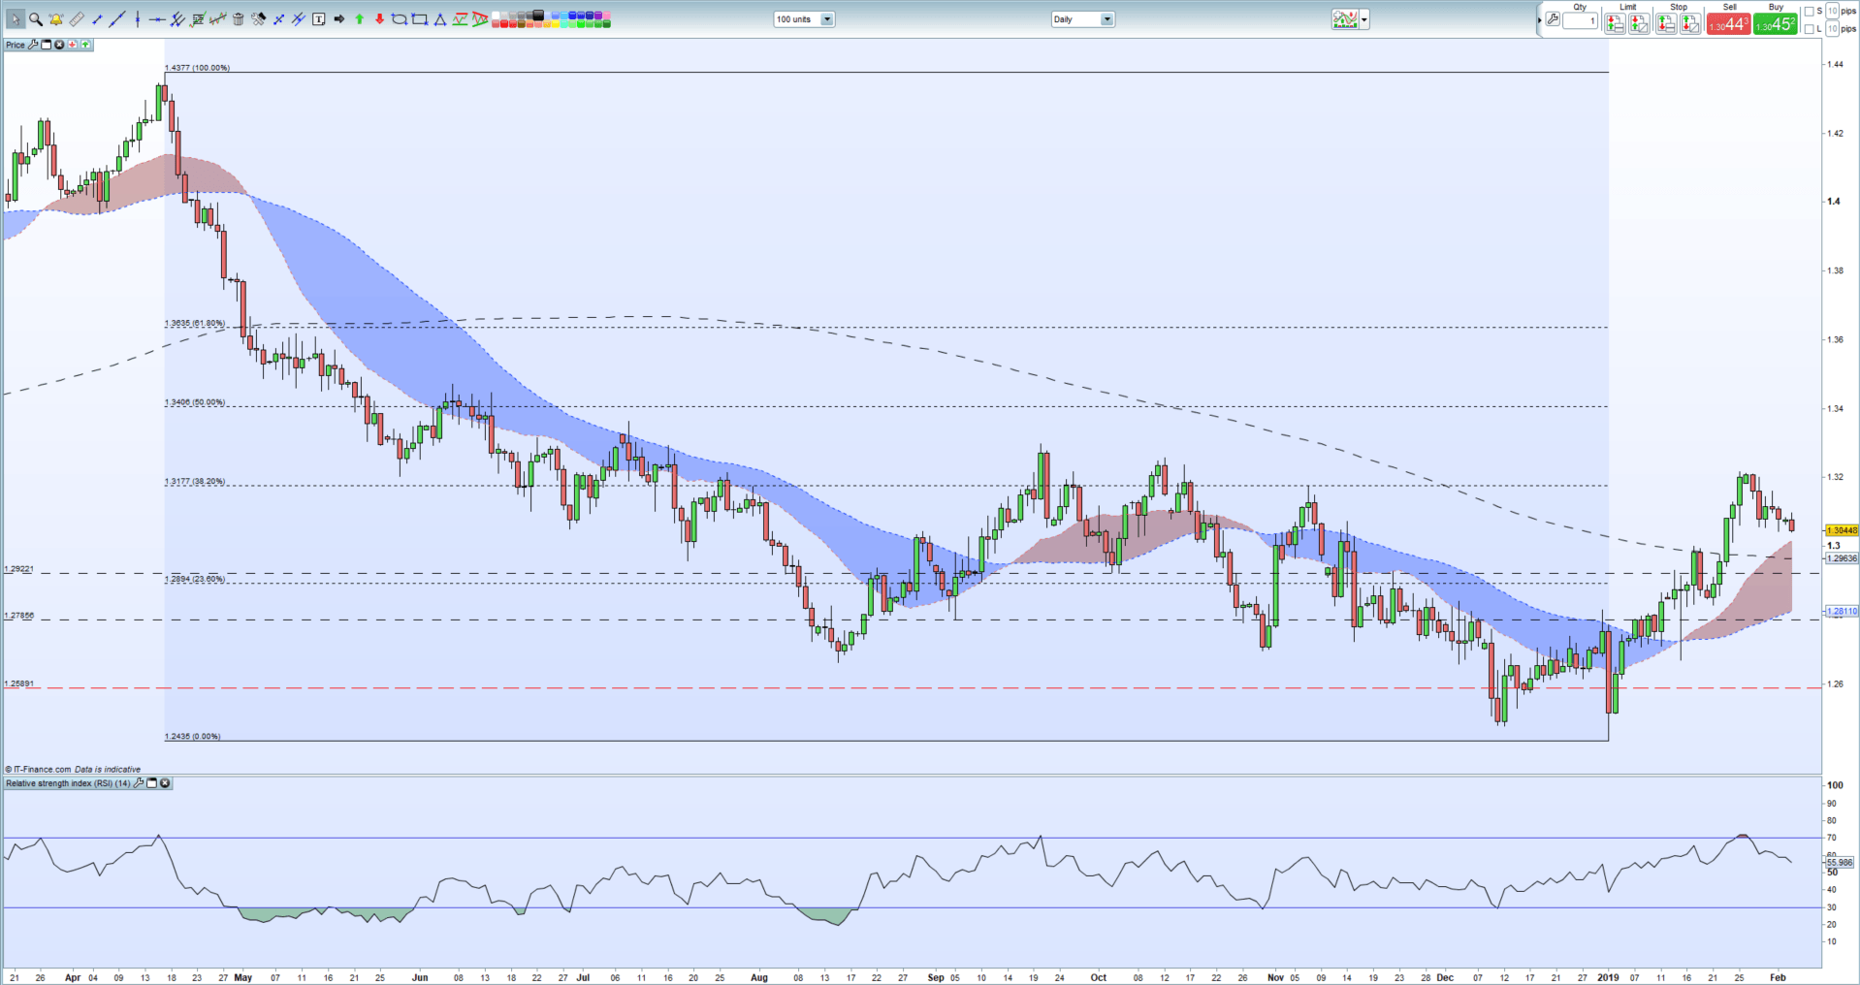Click the second Limit order button
Screen dimensions: 1860x985
pos(1639,24)
